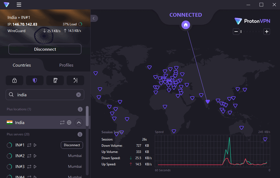Click the home icon under CONNECTED
This screenshot has height=178, width=280.
click(x=186, y=25)
